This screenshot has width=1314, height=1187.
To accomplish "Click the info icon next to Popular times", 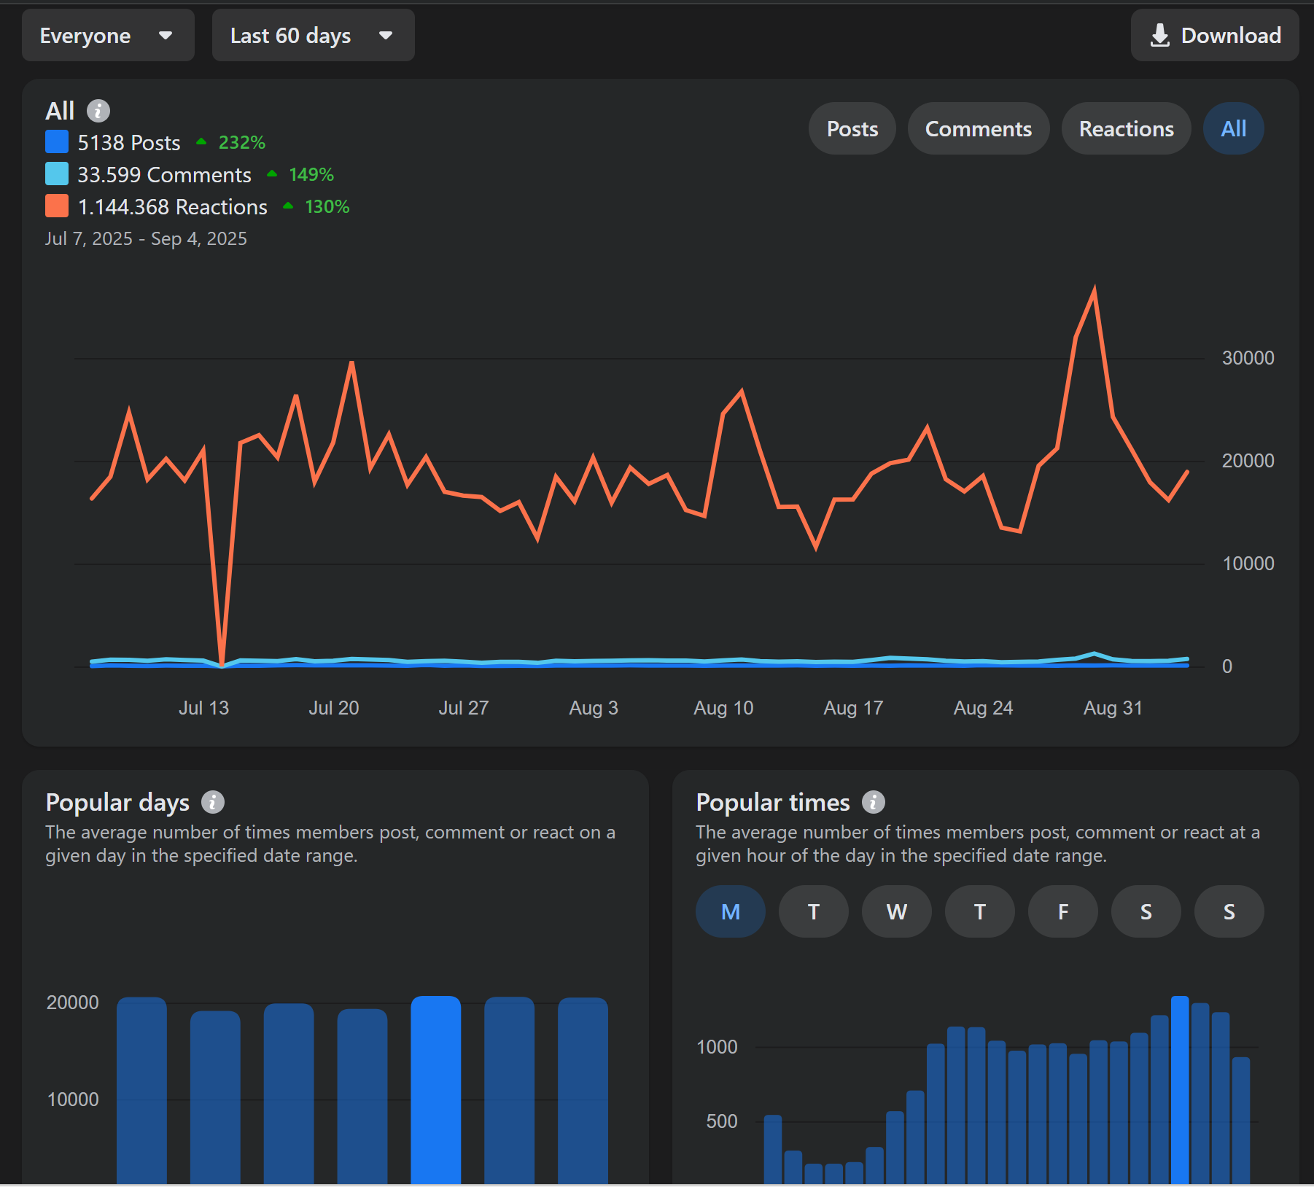I will coord(874,802).
